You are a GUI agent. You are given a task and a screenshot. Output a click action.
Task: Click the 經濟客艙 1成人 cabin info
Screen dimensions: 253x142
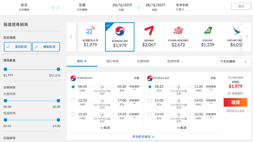pyautogui.click(x=182, y=7)
